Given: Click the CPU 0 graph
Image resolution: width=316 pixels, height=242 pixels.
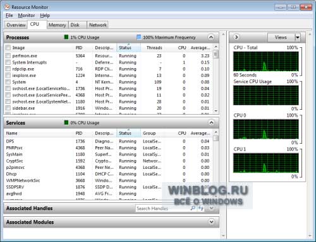Looking at the screenshot, I should 266,129.
